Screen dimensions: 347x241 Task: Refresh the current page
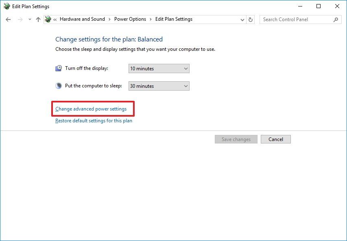[x=250, y=19]
